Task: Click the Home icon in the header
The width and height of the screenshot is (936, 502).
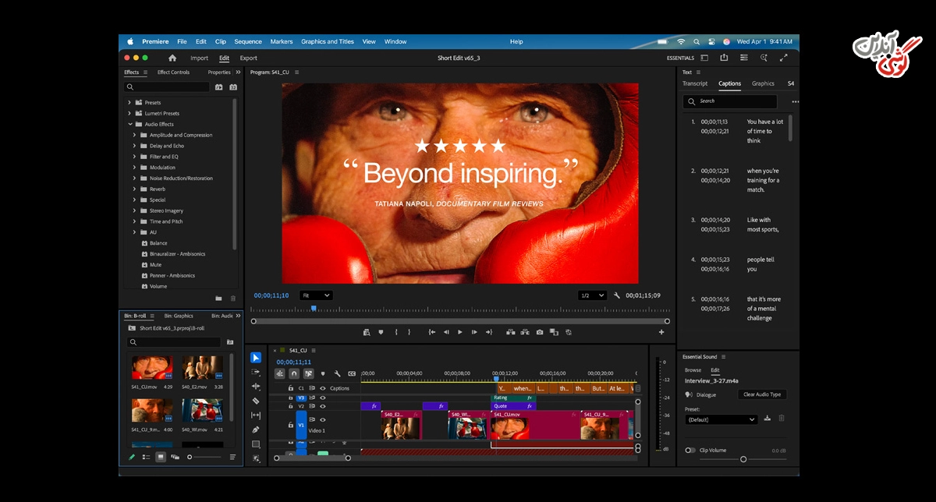Action: pyautogui.click(x=172, y=58)
